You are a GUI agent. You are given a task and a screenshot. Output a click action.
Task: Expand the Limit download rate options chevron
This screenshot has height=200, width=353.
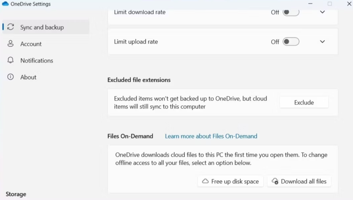pos(322,12)
